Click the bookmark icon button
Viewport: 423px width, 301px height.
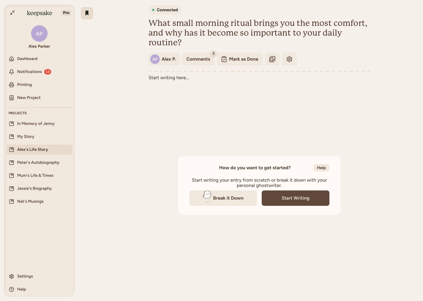pos(87,13)
